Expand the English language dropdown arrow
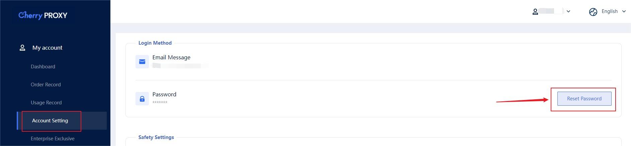This screenshot has height=146, width=631. 624,11
